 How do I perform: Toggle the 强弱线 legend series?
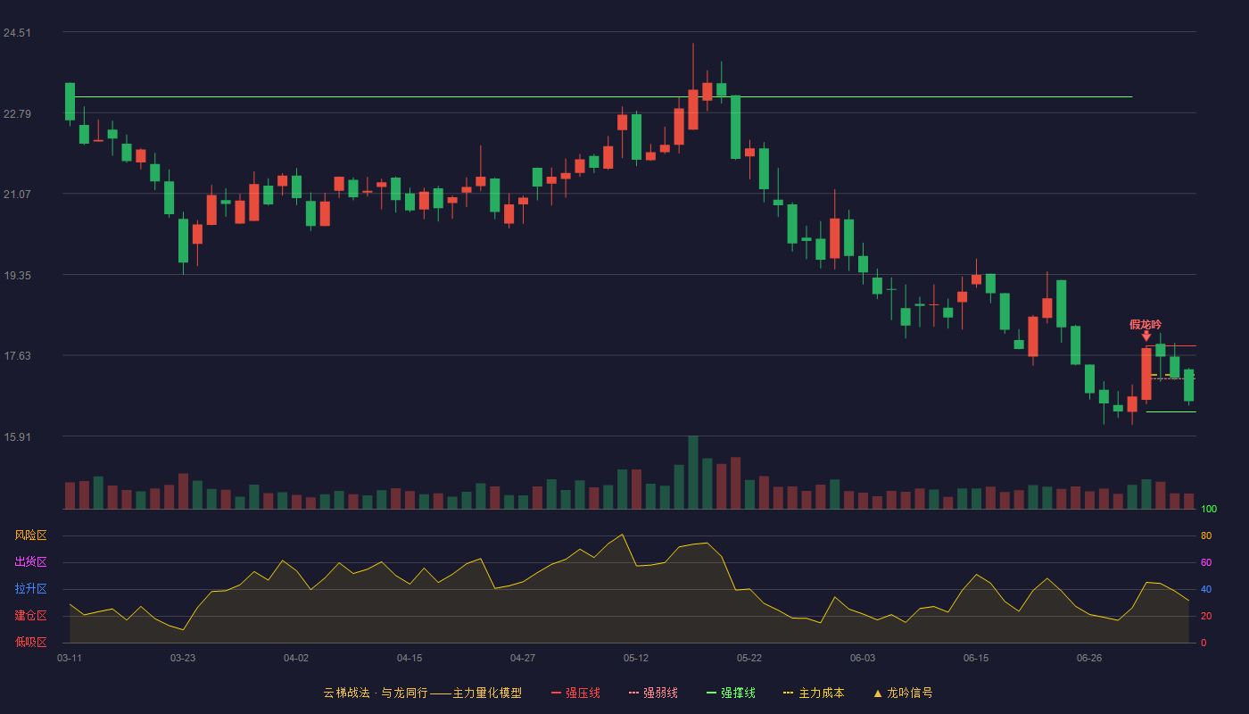click(x=653, y=693)
